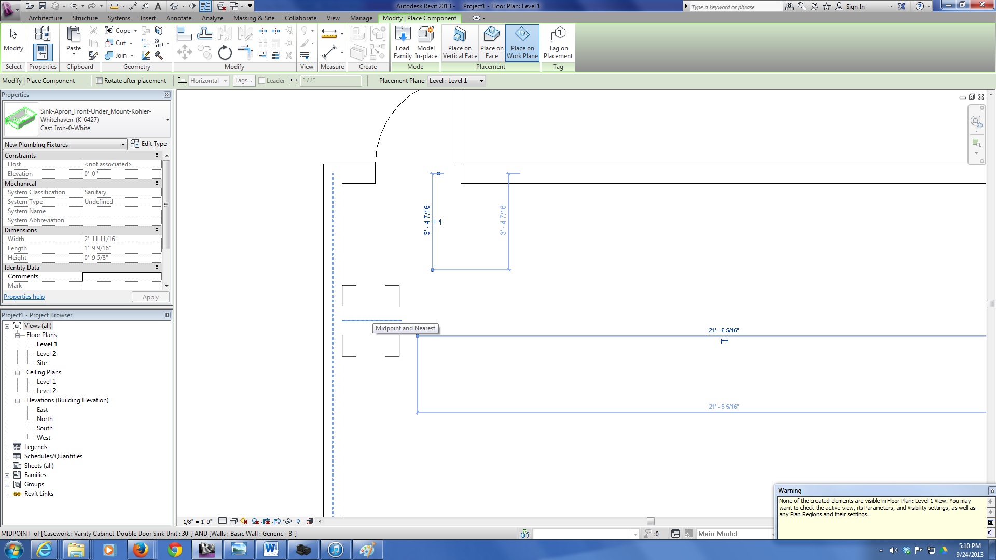Open Mozilla Firefox from taskbar

tap(140, 550)
